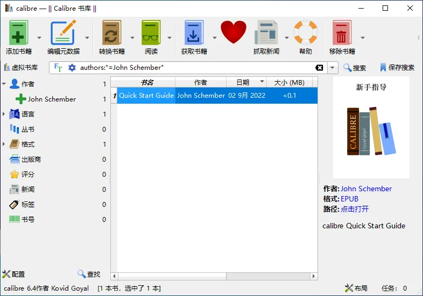Image resolution: width=423 pixels, height=296 pixels.
Task: Clear the search with the X icon
Action: [x=319, y=68]
